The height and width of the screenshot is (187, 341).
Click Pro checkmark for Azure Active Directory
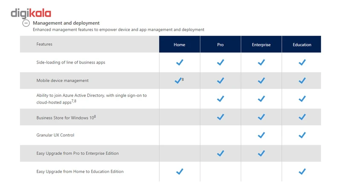[x=220, y=99]
